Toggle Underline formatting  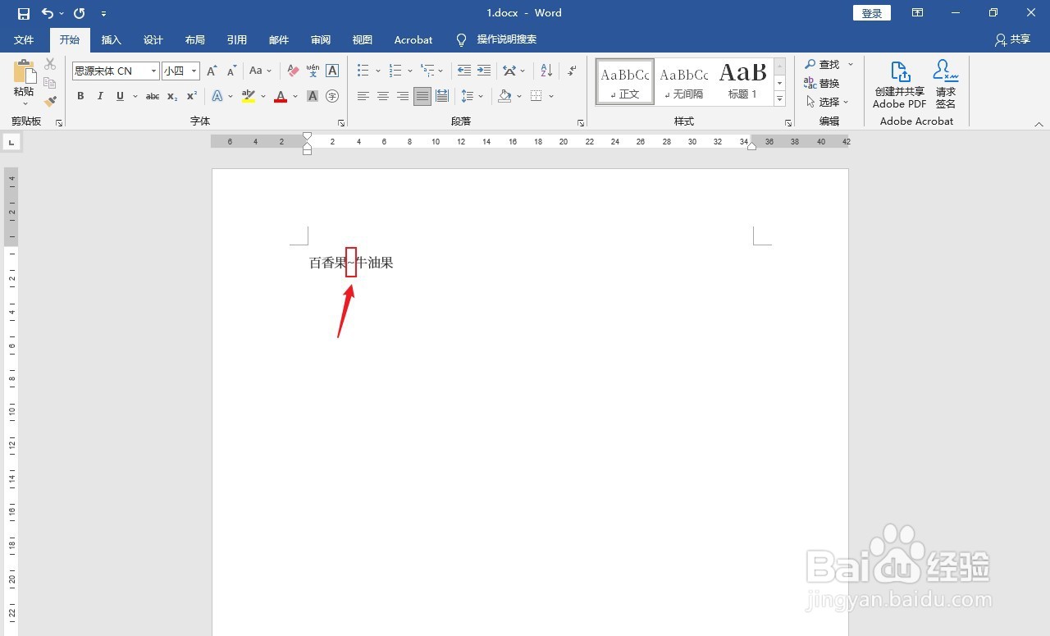click(121, 96)
